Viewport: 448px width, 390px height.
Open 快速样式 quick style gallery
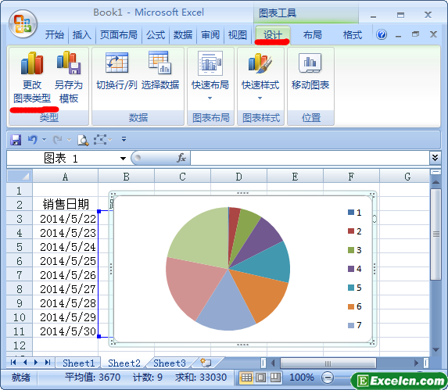260,76
